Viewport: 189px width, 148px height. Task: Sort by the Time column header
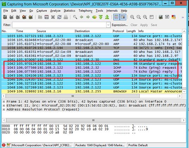[x=26, y=31]
